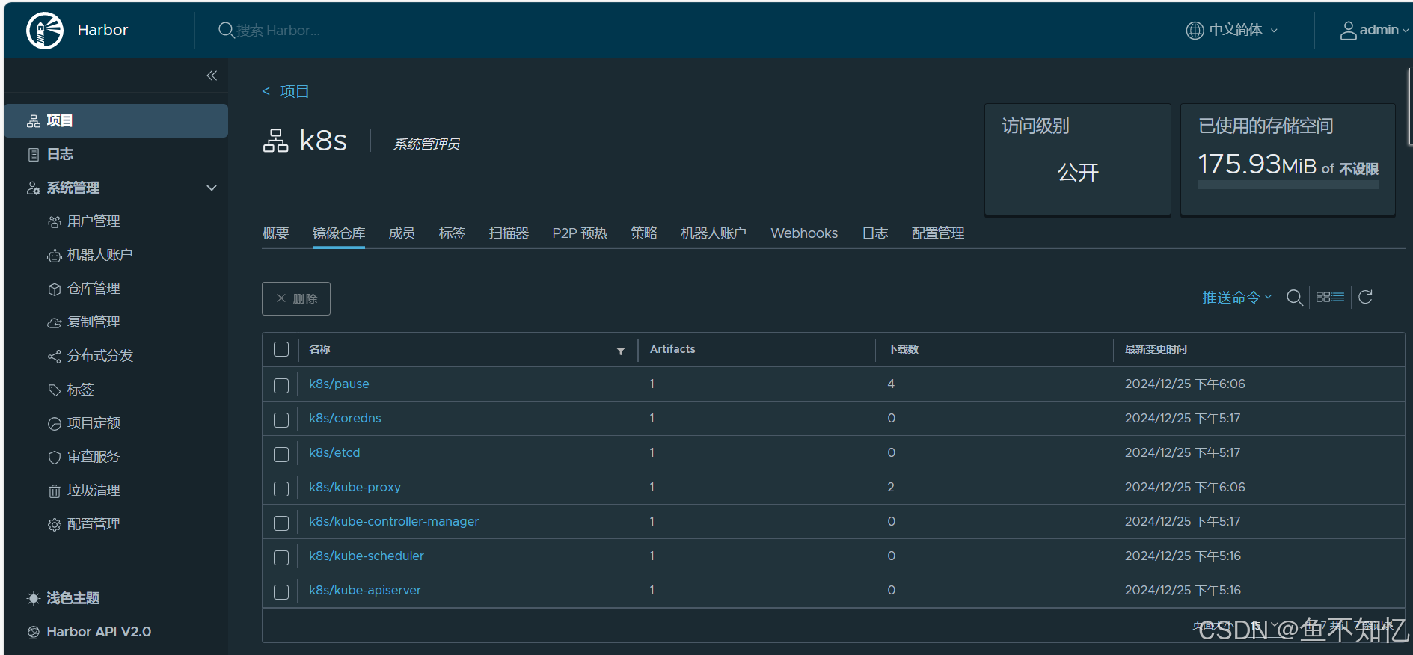Screen dimensions: 1413x655
Task: Open the 机器人账户 tab
Action: point(714,233)
